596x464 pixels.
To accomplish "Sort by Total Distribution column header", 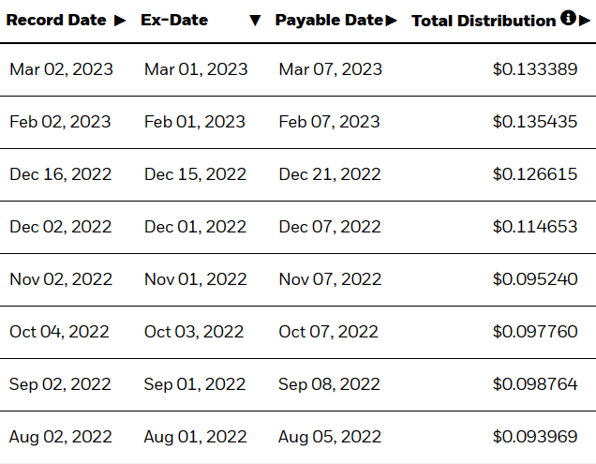I will coord(484,21).
